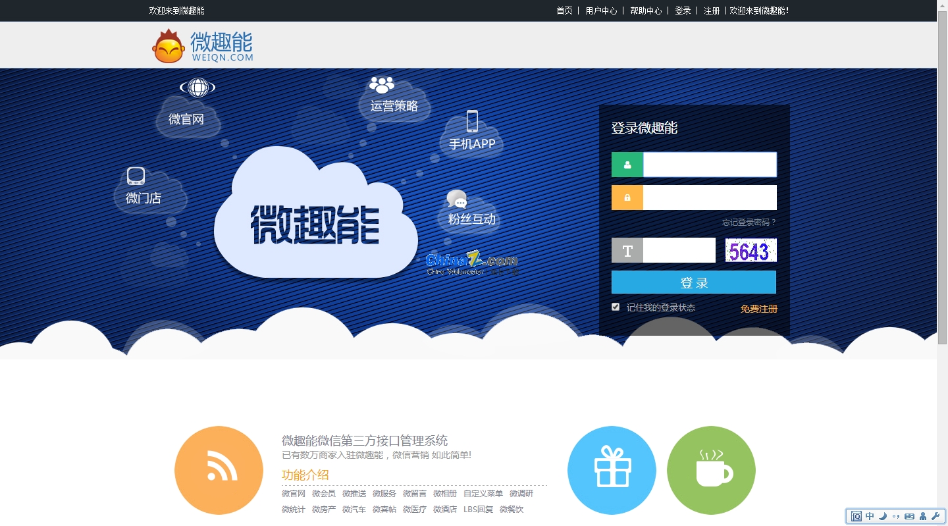
Task: Click the blue 登录 submit button
Action: (694, 282)
